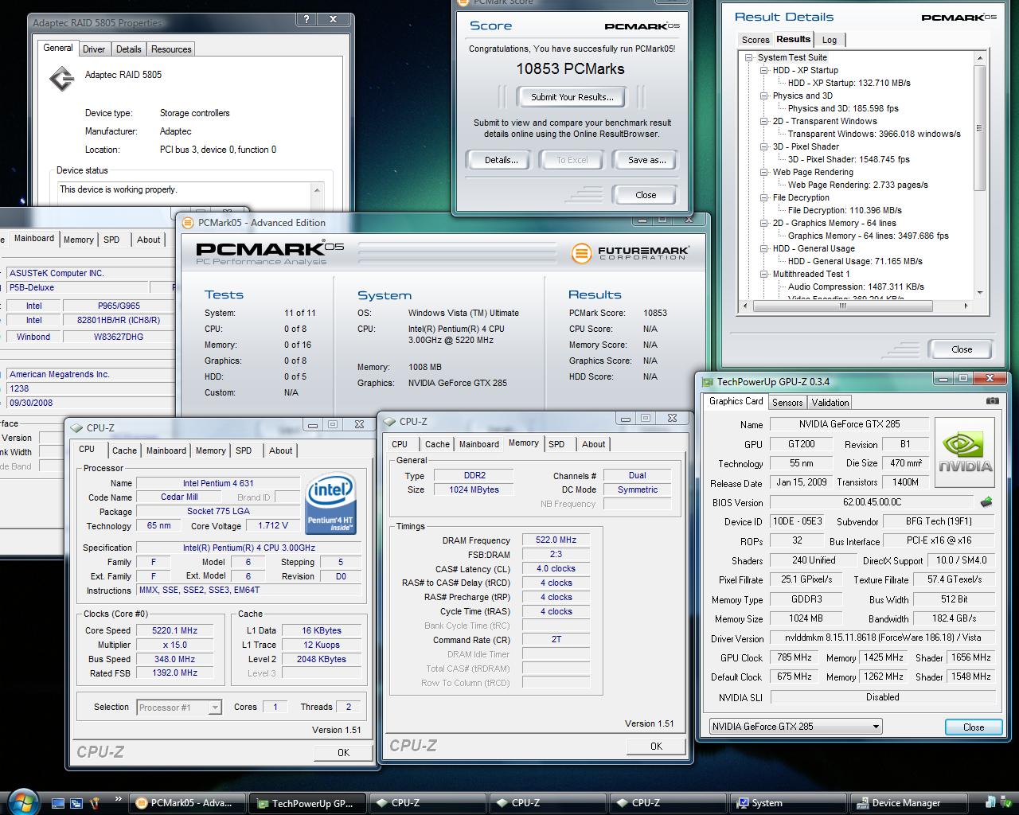
Task: Click Details button in PCMark Score
Action: (502, 160)
